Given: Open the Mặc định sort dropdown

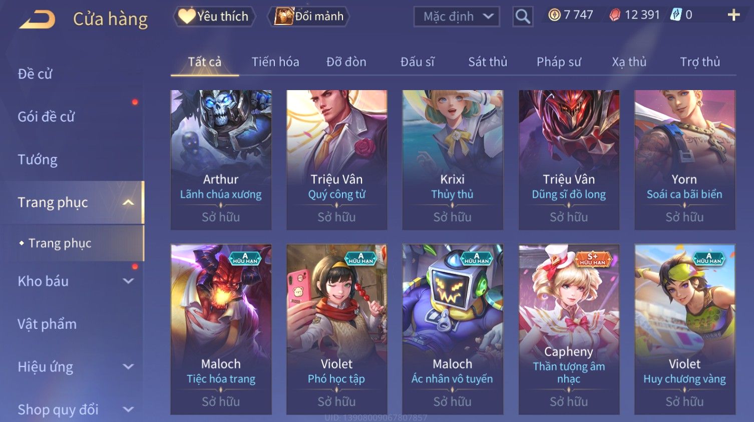Looking at the screenshot, I should point(457,17).
